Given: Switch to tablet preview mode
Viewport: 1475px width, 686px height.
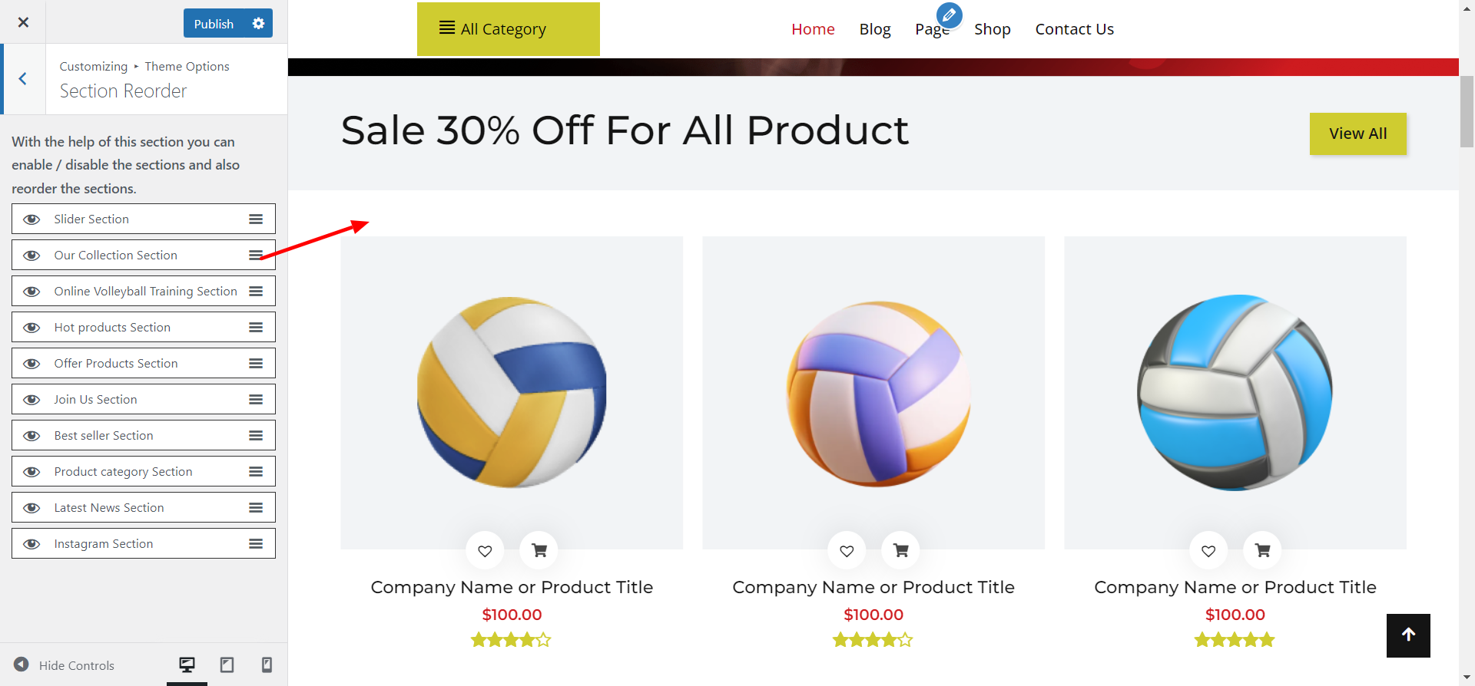Looking at the screenshot, I should pyautogui.click(x=227, y=665).
